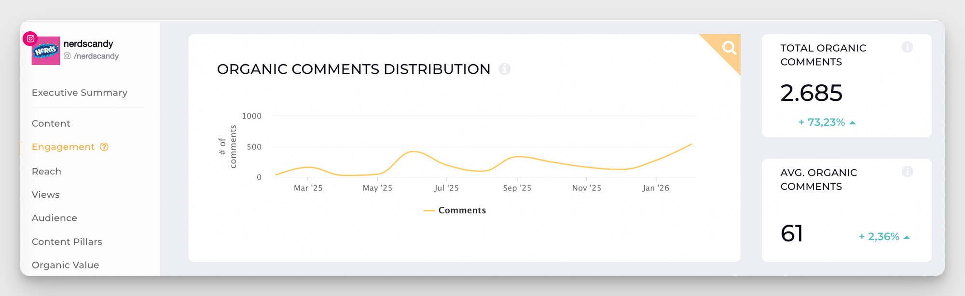Open the Audience section
This screenshot has width=965, height=296.
tap(55, 218)
